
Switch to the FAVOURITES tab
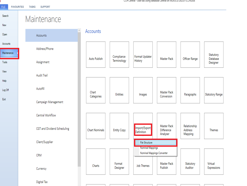coord(17,7)
